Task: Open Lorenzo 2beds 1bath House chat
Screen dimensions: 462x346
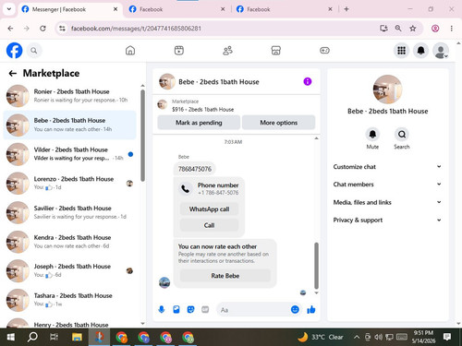Action: pyautogui.click(x=70, y=184)
